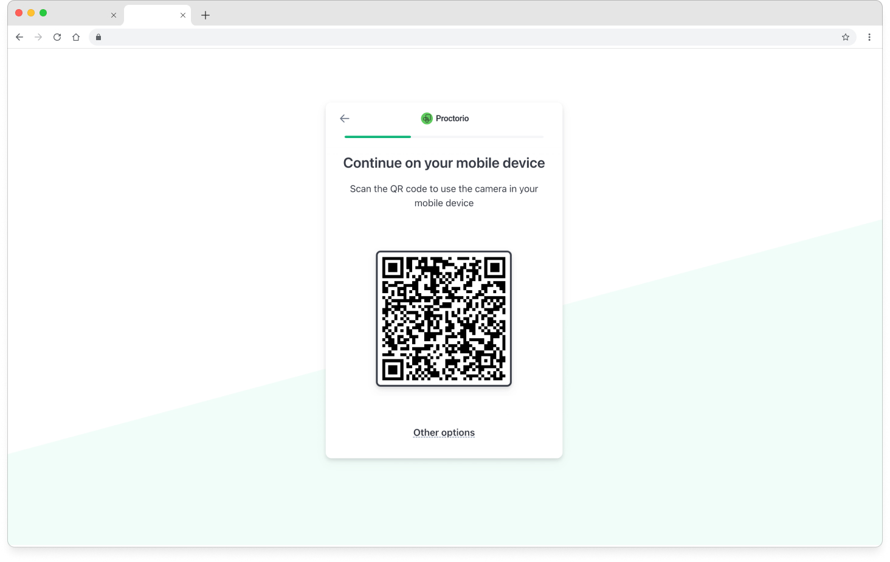Close the active browser tab
Screen dimensions: 890x562
click(183, 15)
